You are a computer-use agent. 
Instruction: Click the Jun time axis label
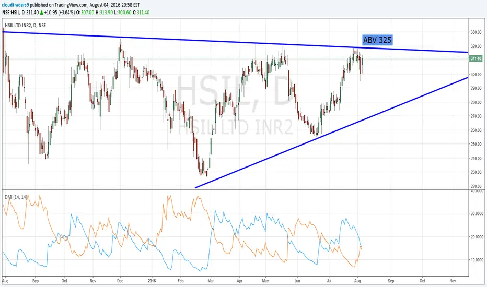[x=297, y=281]
